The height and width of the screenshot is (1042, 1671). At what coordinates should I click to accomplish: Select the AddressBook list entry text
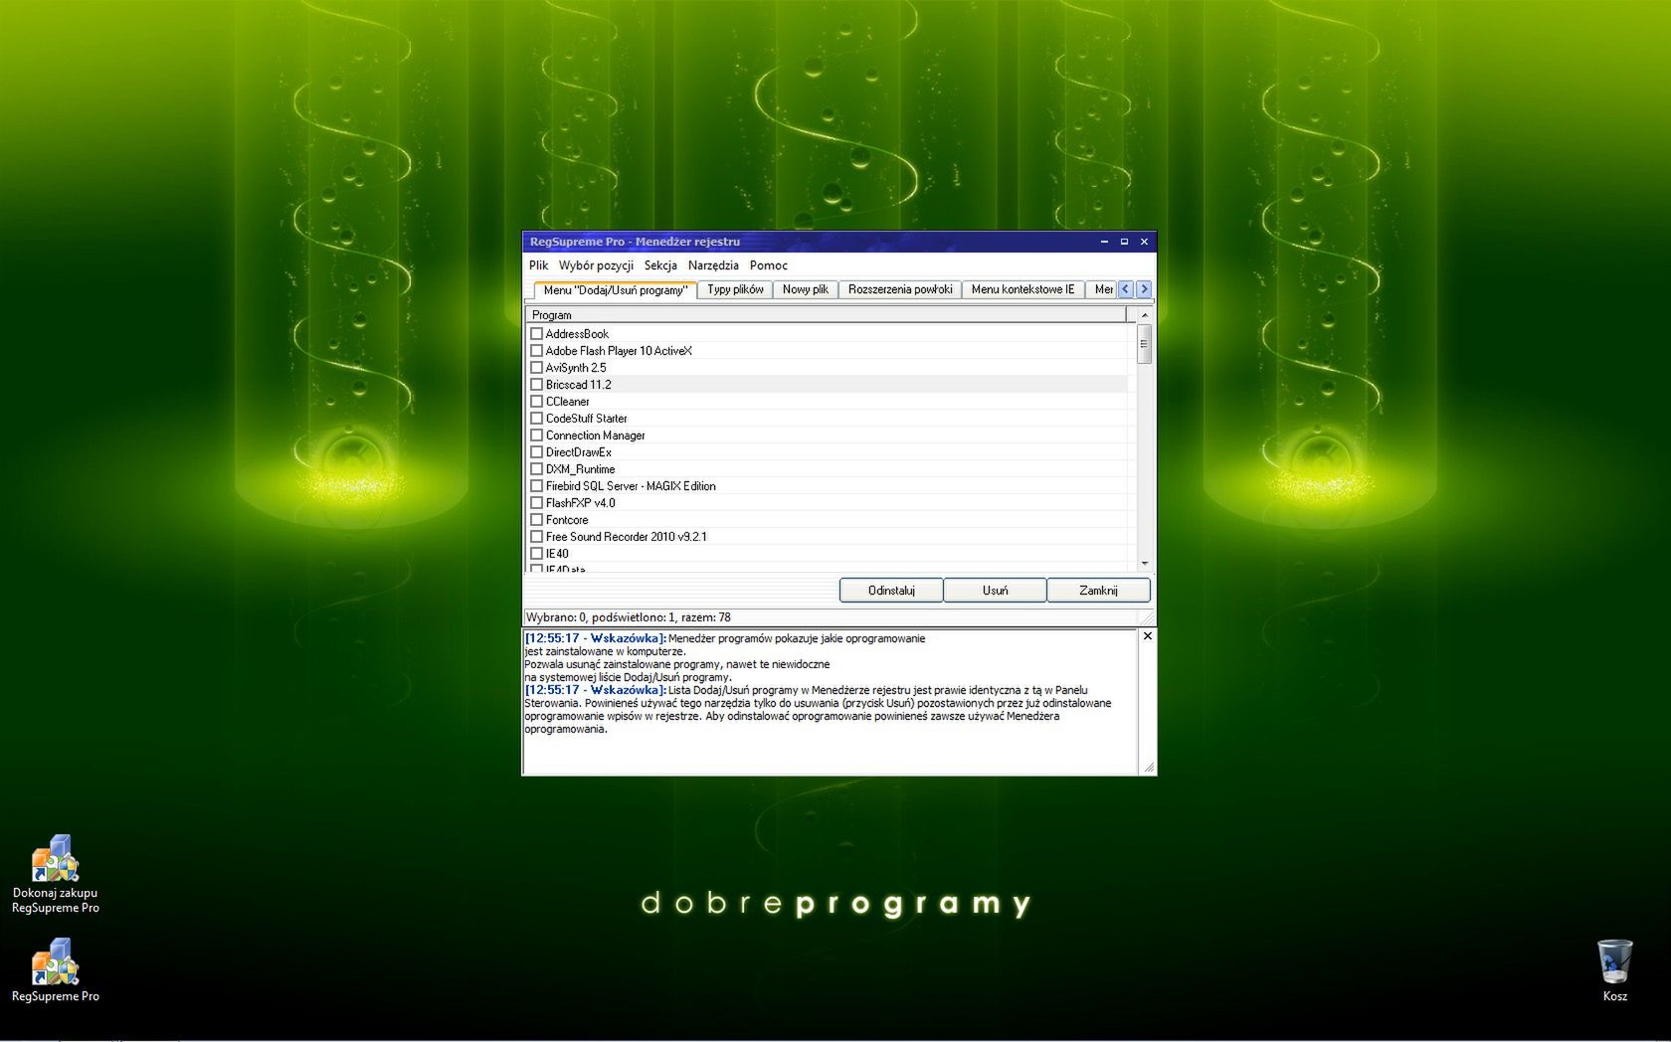coord(577,334)
